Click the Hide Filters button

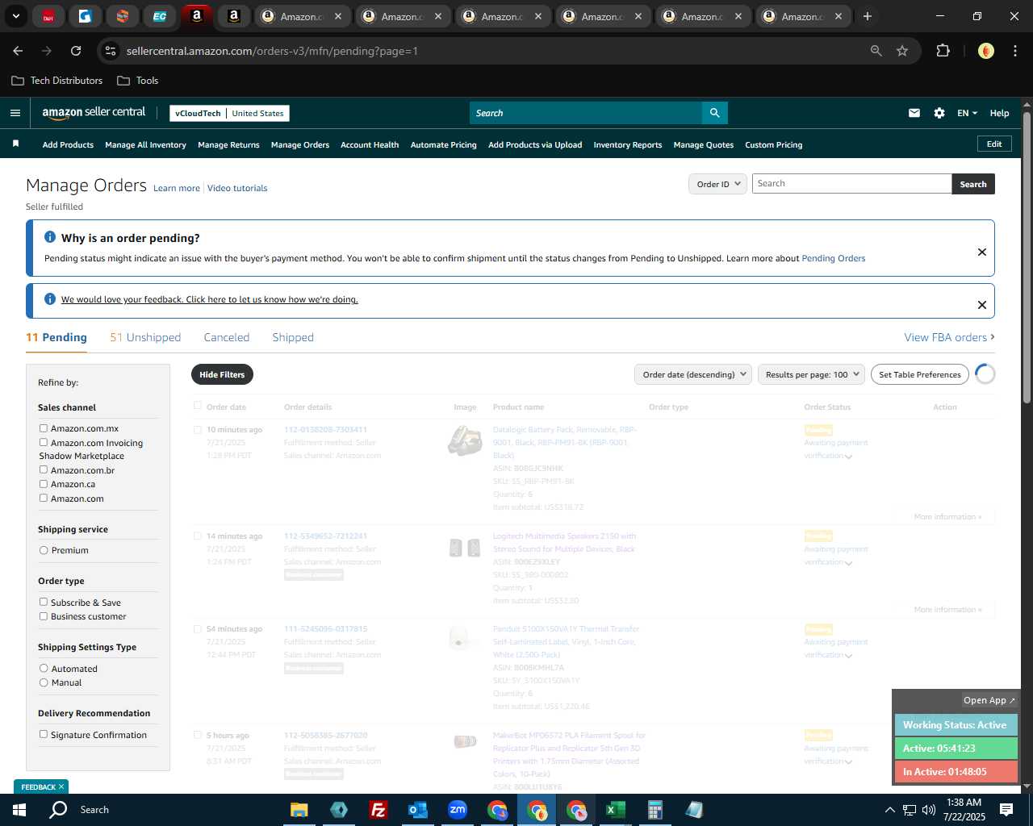pyautogui.click(x=222, y=374)
